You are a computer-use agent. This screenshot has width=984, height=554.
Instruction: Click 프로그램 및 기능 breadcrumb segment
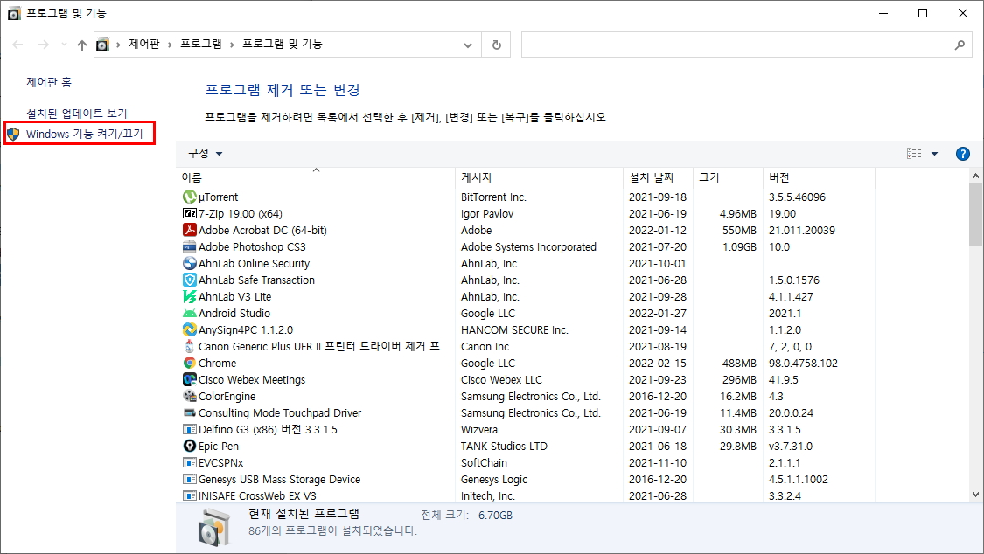pos(283,44)
